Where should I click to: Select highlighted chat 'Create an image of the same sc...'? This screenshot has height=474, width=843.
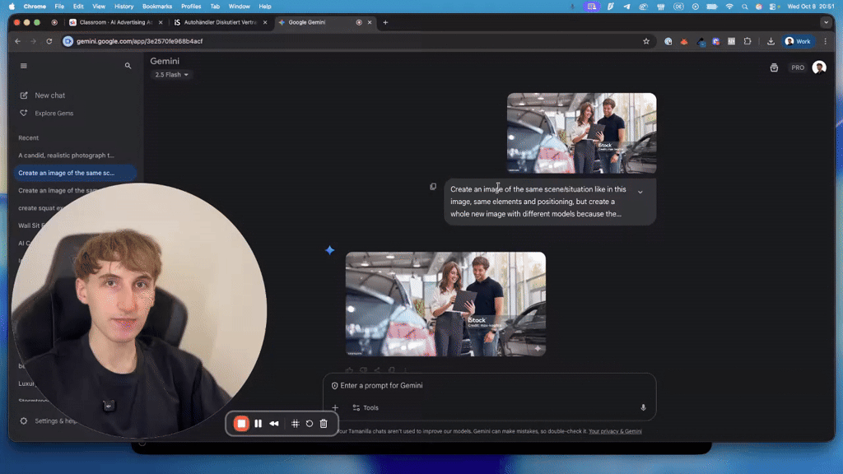(x=75, y=173)
